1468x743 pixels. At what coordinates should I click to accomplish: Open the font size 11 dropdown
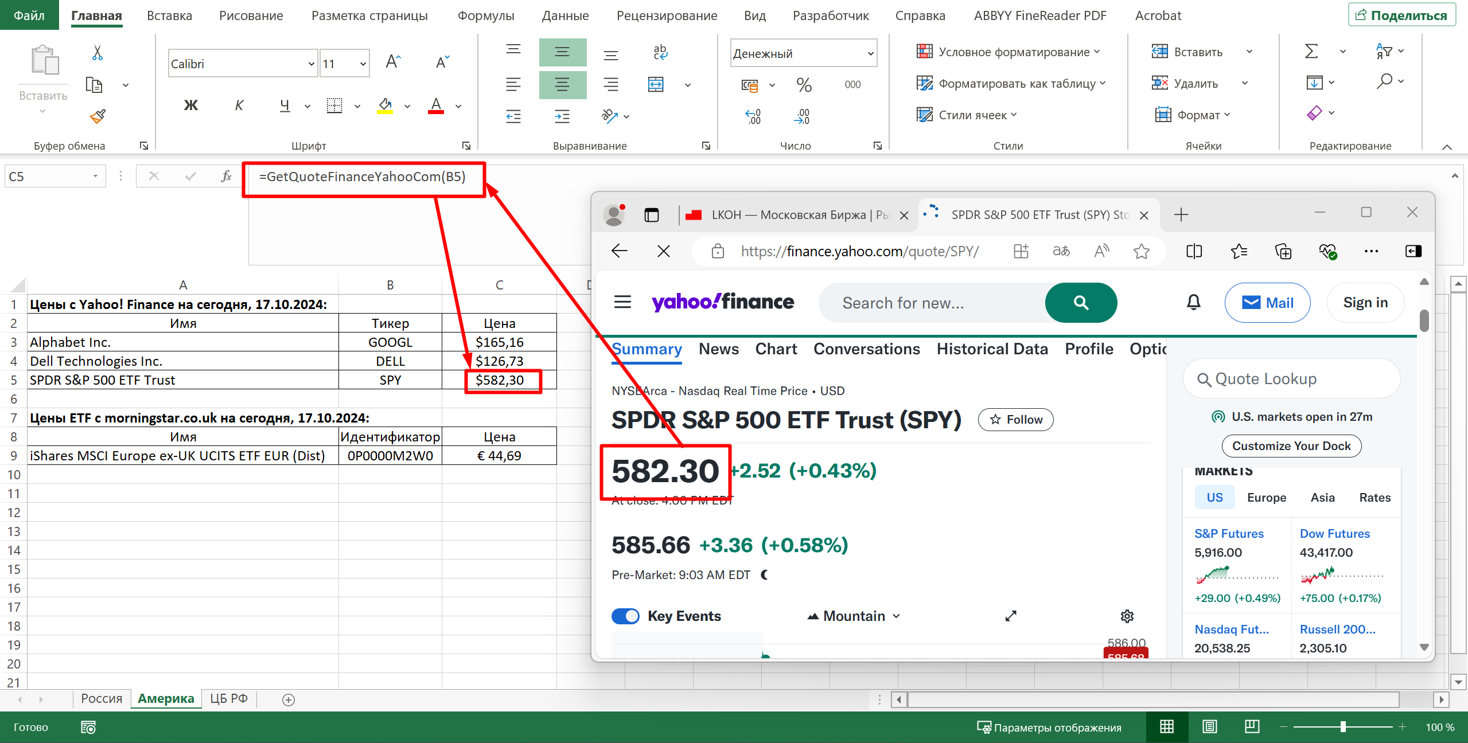point(363,64)
